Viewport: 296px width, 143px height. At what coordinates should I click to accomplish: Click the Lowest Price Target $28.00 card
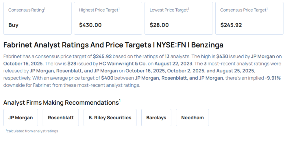pos(178,18)
